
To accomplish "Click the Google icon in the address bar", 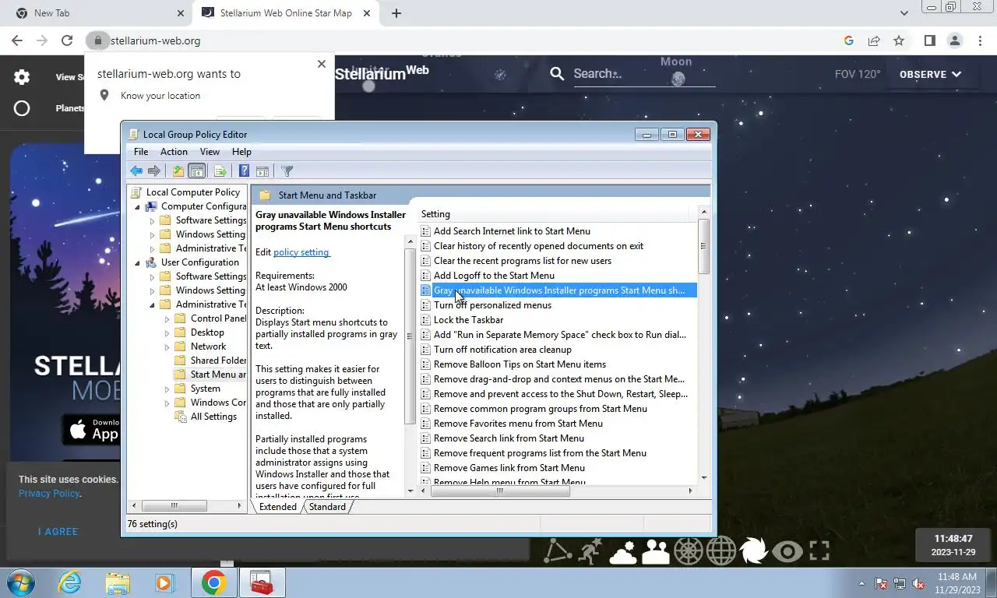I will [849, 40].
